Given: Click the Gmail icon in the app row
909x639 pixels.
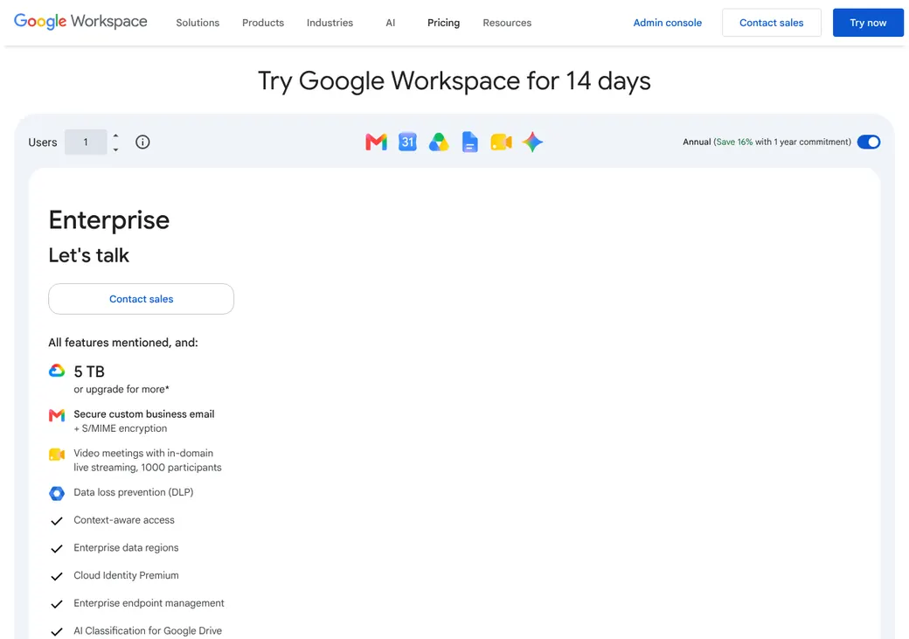Looking at the screenshot, I should pyautogui.click(x=376, y=142).
